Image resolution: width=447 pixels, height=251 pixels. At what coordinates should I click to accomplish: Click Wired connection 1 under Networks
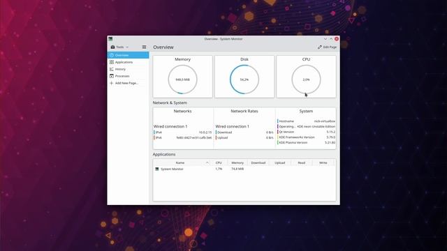point(170,126)
